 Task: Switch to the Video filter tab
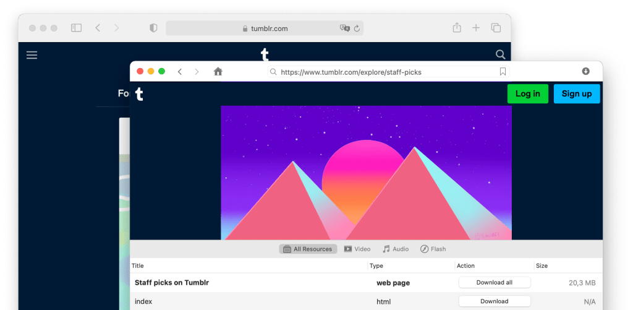pyautogui.click(x=357, y=249)
